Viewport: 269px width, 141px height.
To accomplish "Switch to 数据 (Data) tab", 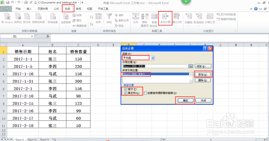I will tap(68, 9).
